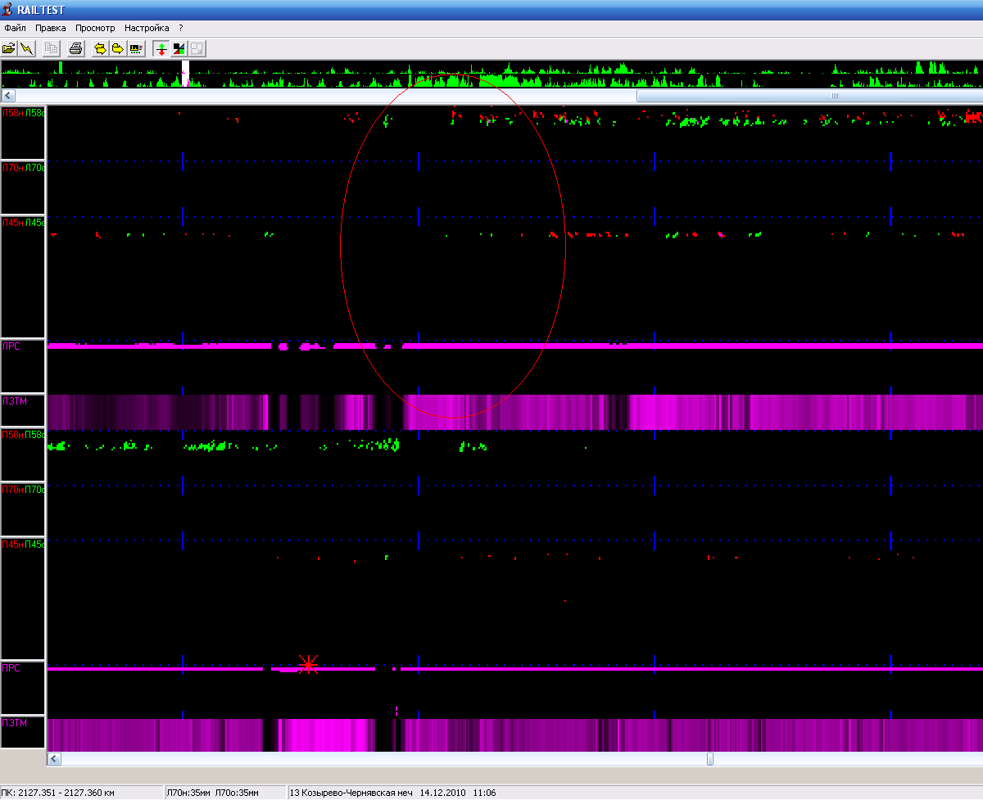The height and width of the screenshot is (800, 983).
Task: Click the grayed-out copy icon
Action: (51, 48)
